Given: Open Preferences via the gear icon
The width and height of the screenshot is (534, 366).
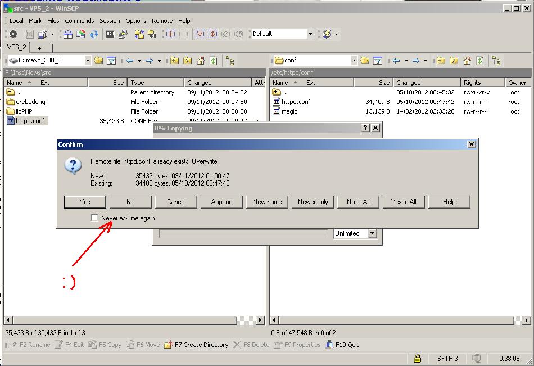Looking at the screenshot, I should point(13,34).
